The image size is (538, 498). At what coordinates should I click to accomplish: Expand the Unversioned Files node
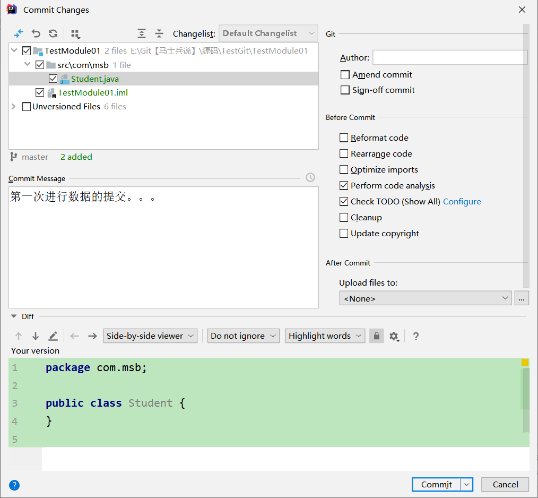14,107
